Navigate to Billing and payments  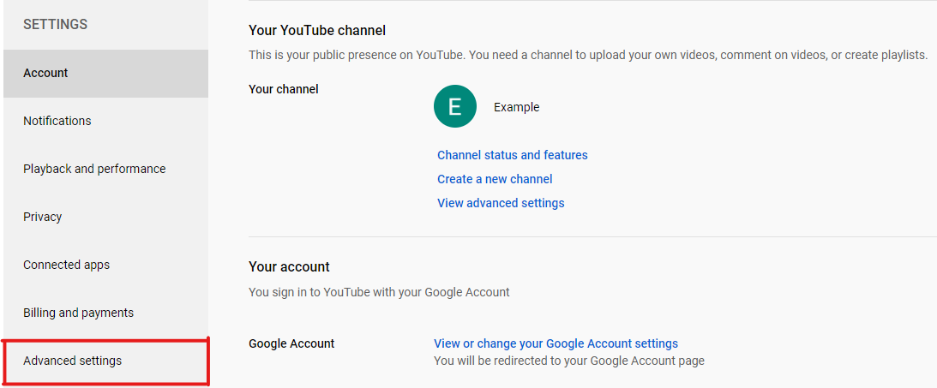78,313
